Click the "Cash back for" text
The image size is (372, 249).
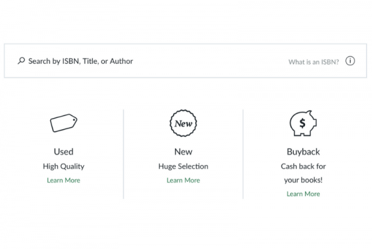point(303,166)
